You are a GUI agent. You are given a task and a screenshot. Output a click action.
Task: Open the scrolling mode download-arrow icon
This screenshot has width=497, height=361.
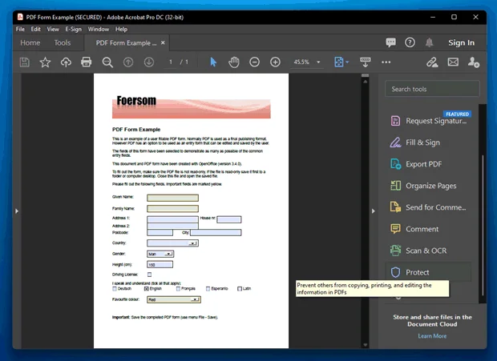tap(366, 62)
